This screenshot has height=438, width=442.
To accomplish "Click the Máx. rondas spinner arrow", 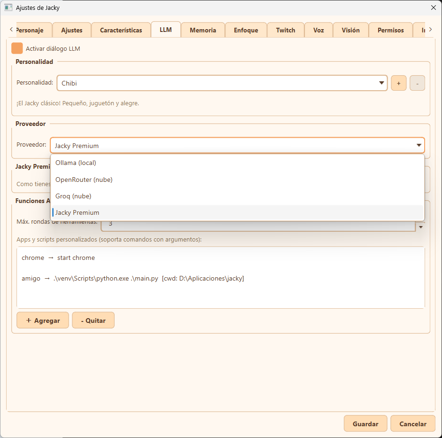I will [x=421, y=227].
